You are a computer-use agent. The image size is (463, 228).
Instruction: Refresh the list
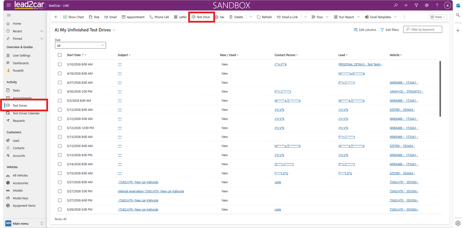click(264, 17)
